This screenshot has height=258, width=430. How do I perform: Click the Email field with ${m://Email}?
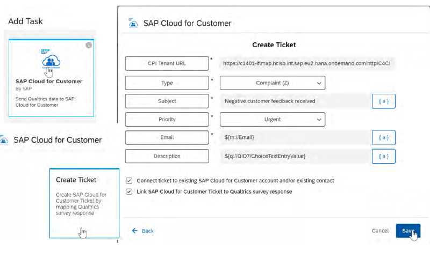(x=295, y=137)
